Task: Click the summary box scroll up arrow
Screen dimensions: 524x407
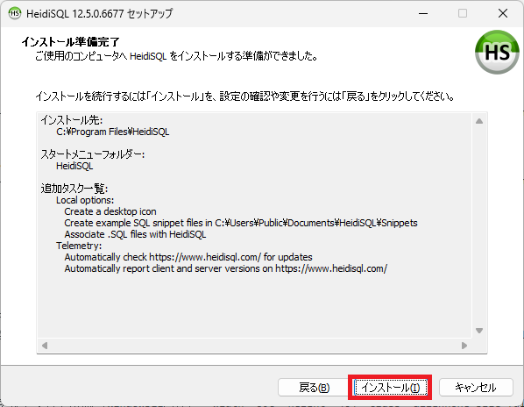Action: pyautogui.click(x=479, y=121)
